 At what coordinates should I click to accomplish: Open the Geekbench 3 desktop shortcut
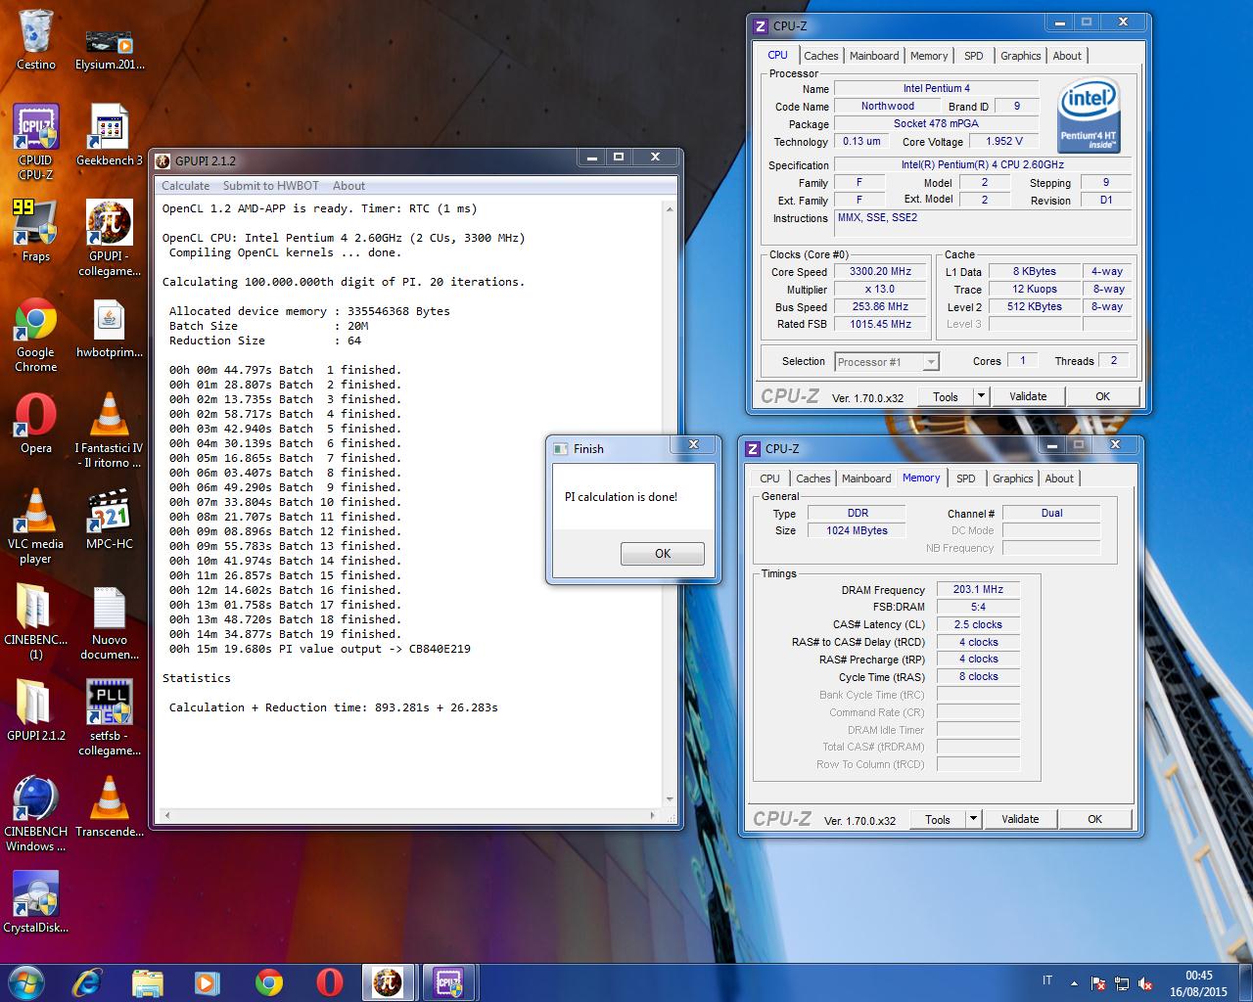point(110,135)
